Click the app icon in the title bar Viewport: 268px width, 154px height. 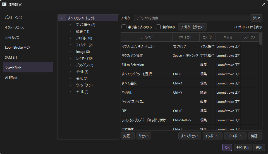(x=4, y=4)
